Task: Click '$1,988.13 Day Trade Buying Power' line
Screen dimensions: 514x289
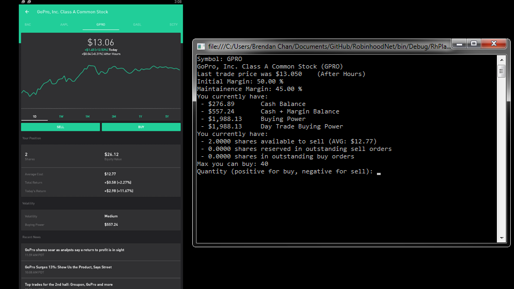Action: coord(272,126)
